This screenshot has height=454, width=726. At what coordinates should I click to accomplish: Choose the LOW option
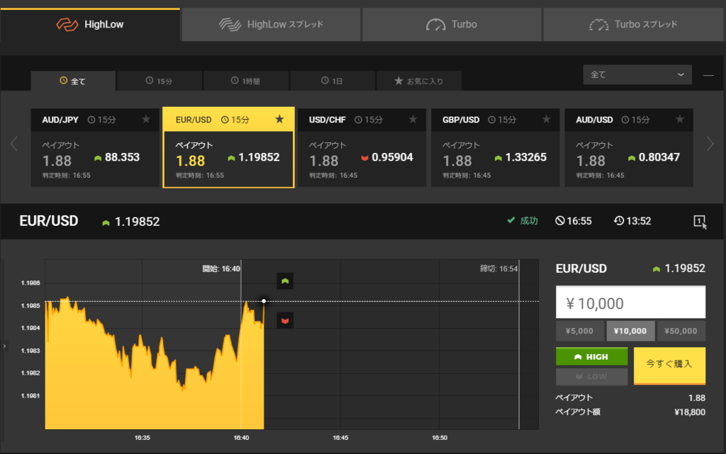click(x=592, y=377)
